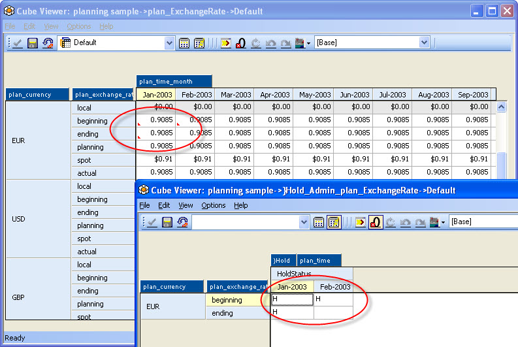The width and height of the screenshot is (518, 347).
Task: Click reload view icon in plan_ExchangeRate window
Action: click(48, 43)
